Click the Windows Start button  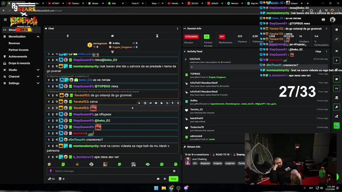(x=156, y=188)
